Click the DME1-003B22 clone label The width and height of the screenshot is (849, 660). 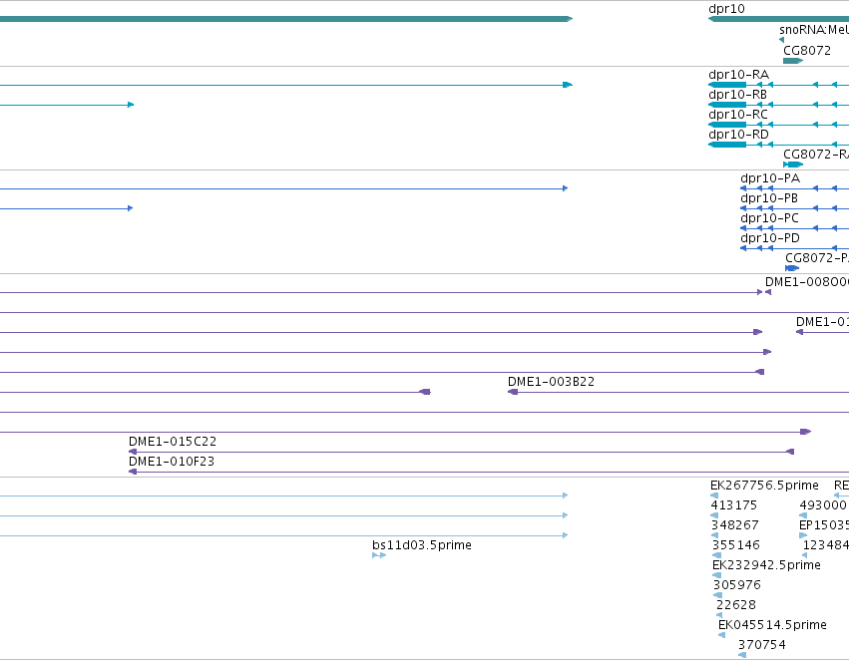click(551, 382)
